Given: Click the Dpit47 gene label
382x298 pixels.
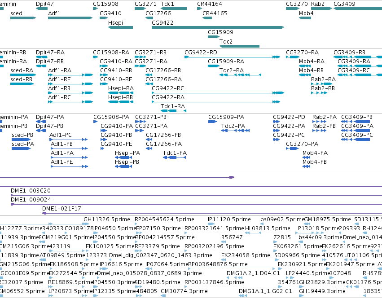Looking at the screenshot, I should point(44,4).
